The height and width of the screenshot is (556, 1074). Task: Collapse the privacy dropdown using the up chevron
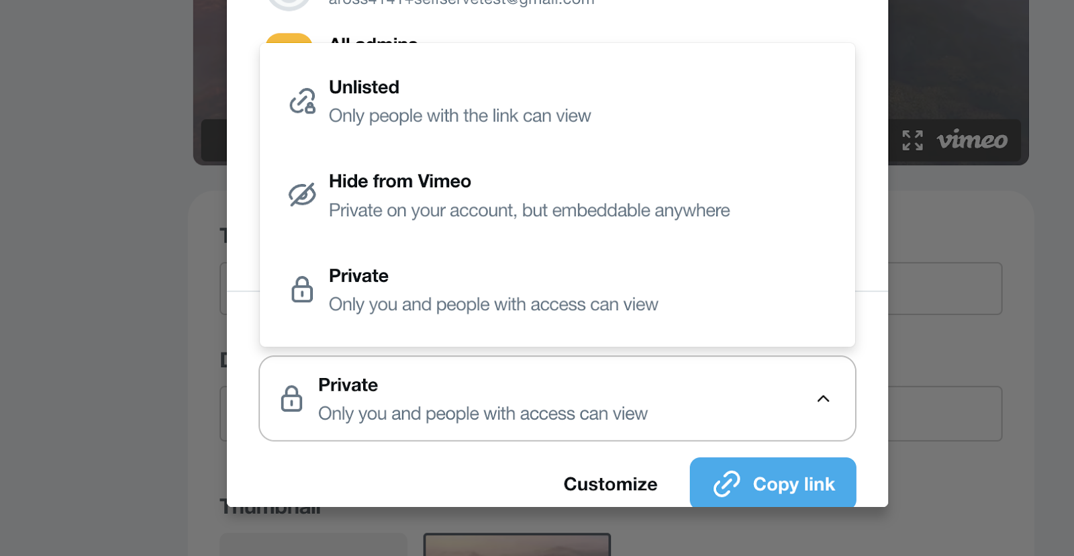pyautogui.click(x=823, y=399)
